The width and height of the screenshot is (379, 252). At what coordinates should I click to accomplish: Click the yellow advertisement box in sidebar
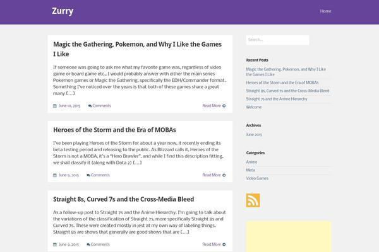pyautogui.click(x=289, y=236)
